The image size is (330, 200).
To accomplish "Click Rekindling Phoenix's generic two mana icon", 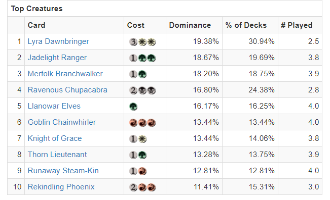I will pos(133,187).
